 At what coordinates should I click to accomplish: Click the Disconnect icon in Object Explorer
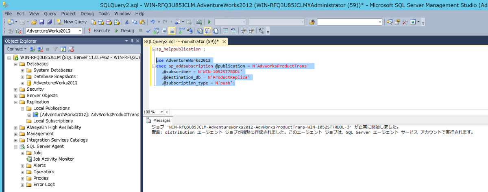[40, 49]
